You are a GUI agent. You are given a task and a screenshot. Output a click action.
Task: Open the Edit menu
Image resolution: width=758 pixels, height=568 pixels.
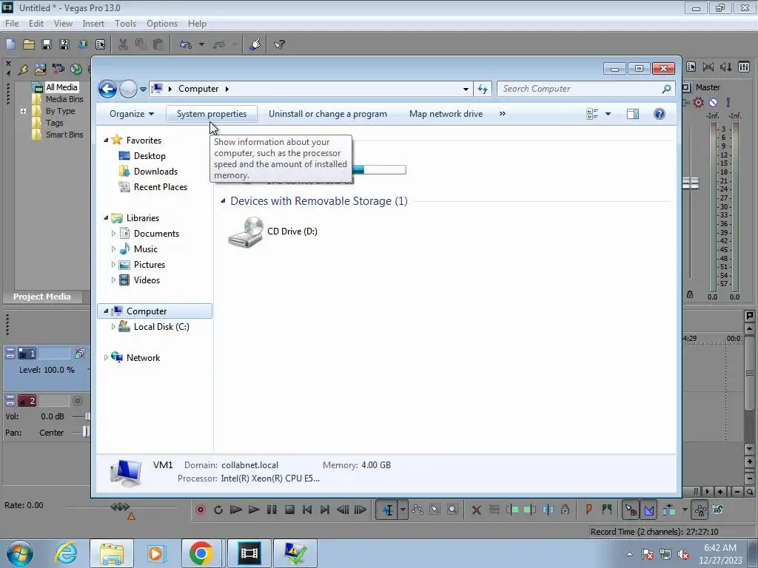(36, 24)
